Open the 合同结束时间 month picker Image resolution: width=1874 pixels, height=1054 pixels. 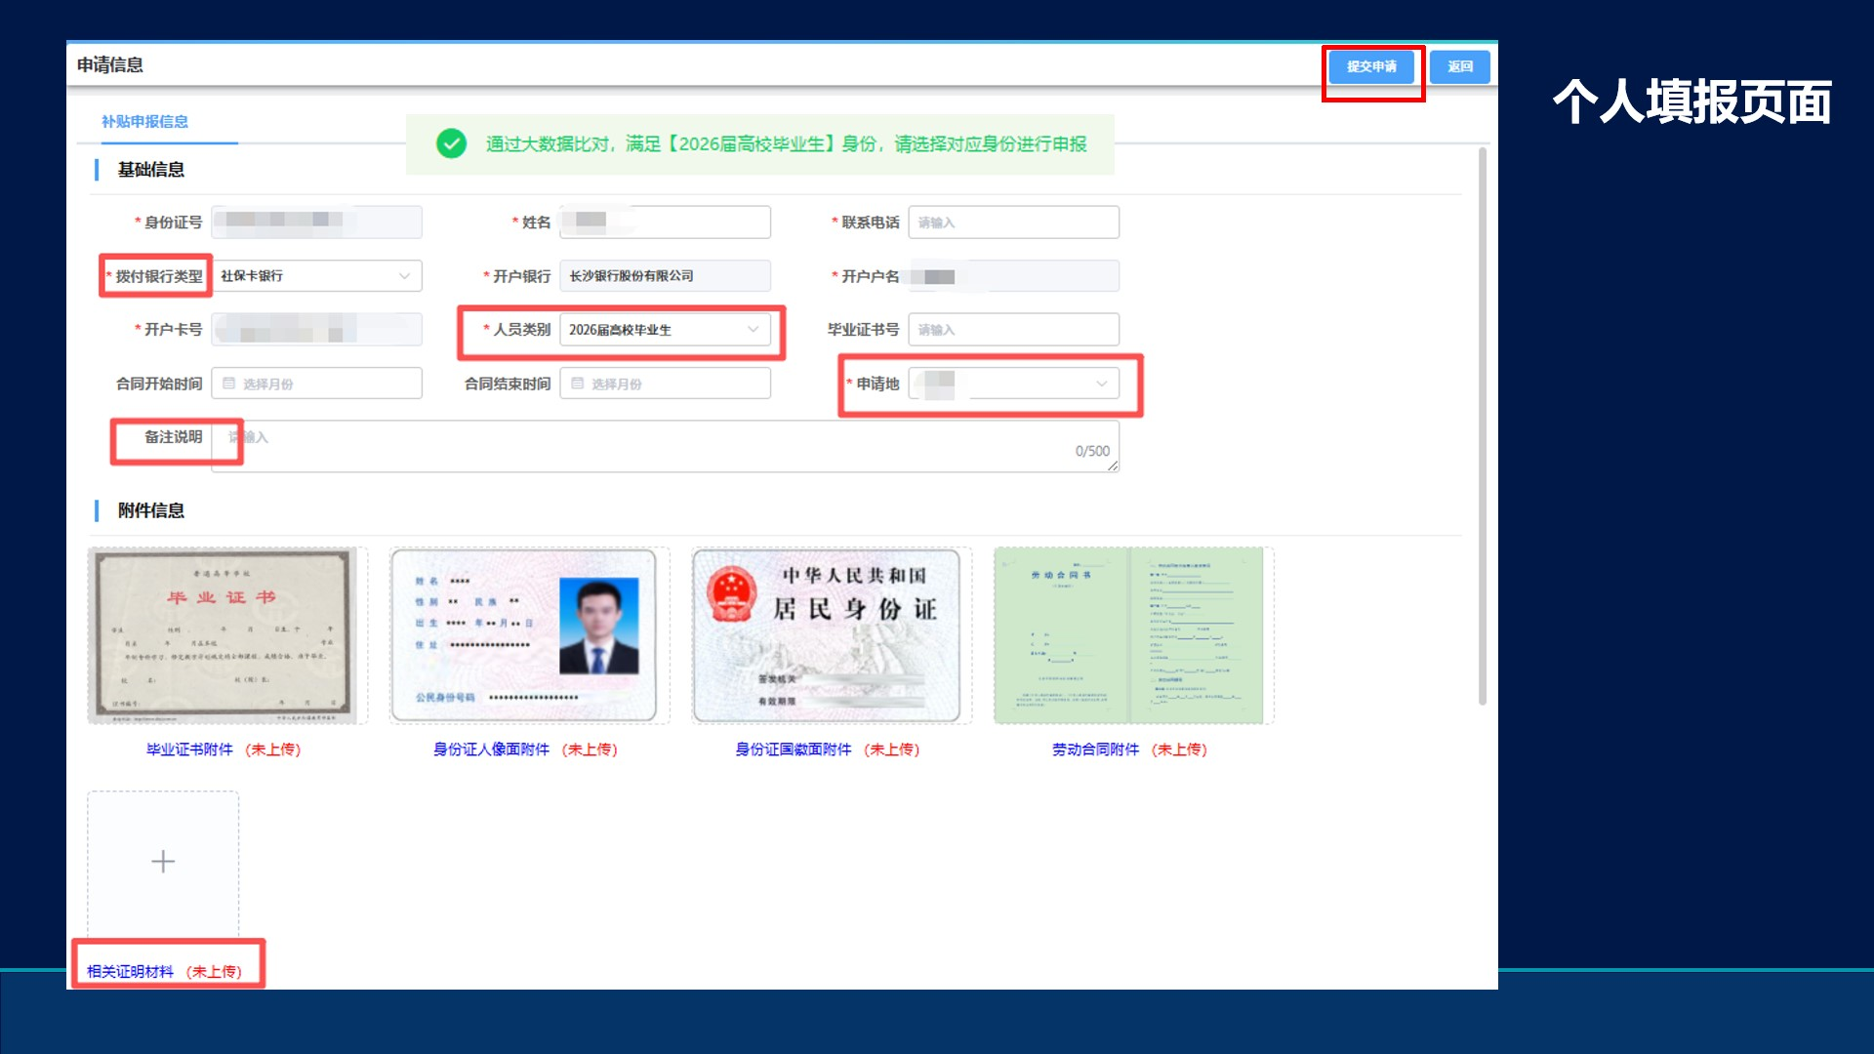[665, 383]
